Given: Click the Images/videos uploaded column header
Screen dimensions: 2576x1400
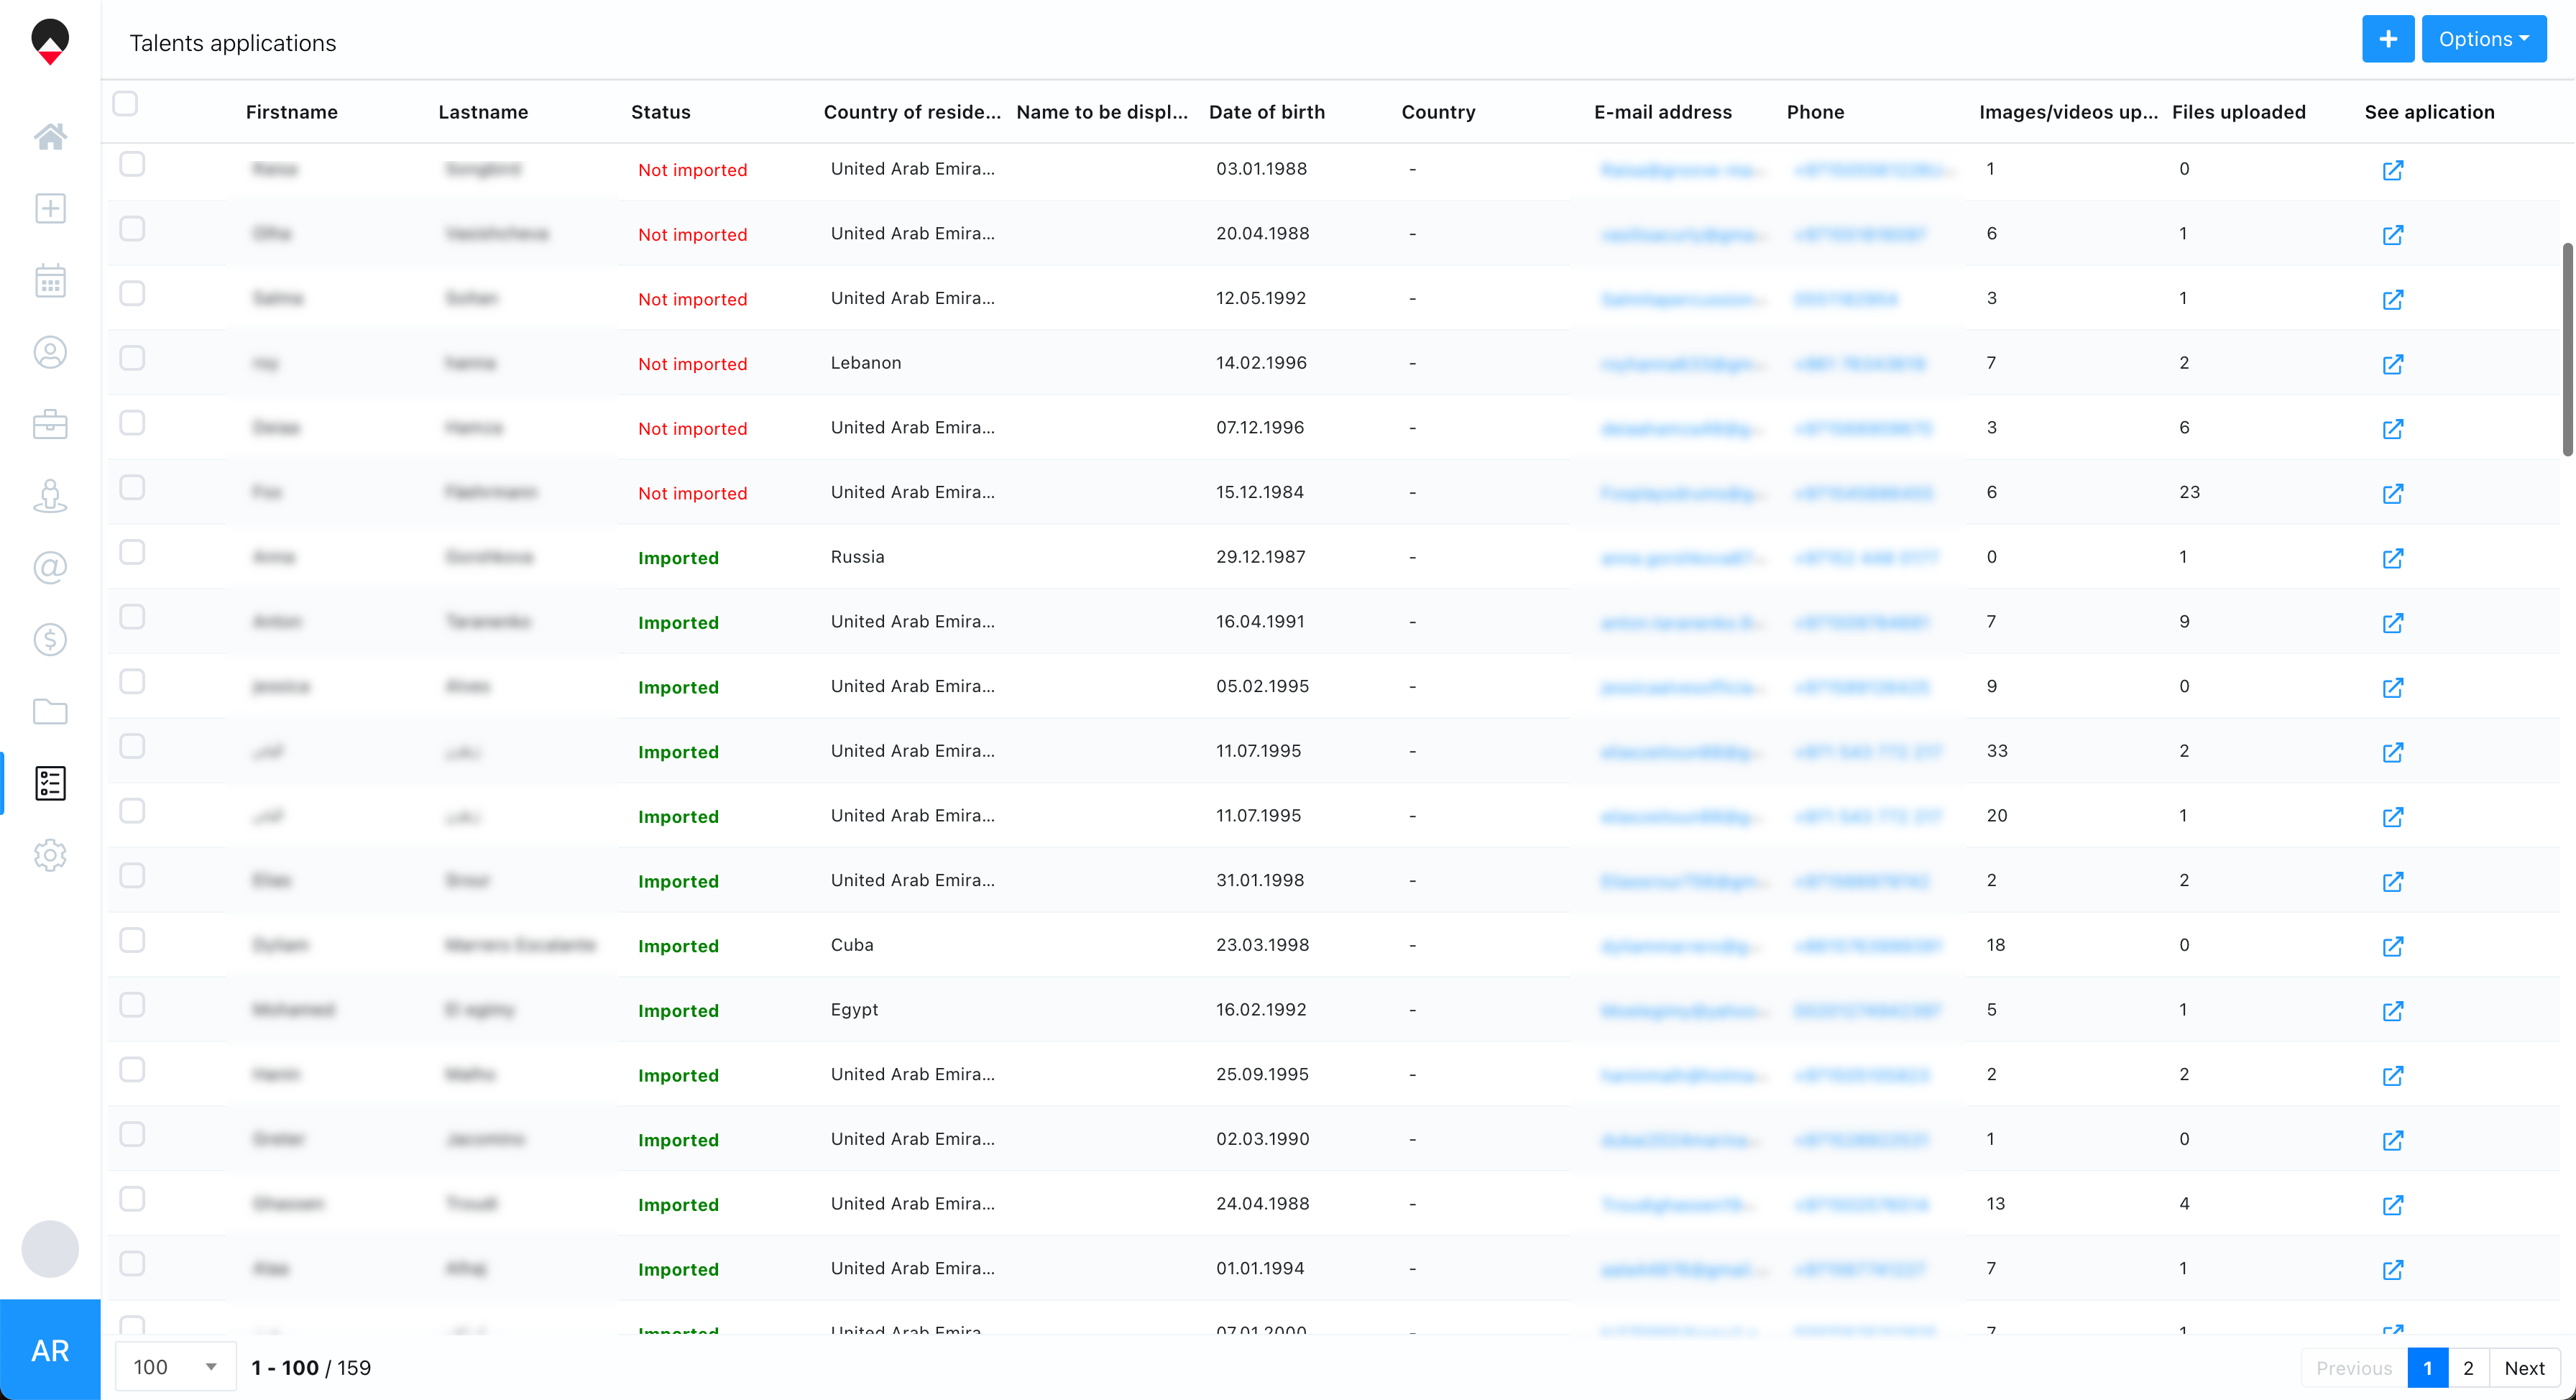Looking at the screenshot, I should tap(2069, 112).
